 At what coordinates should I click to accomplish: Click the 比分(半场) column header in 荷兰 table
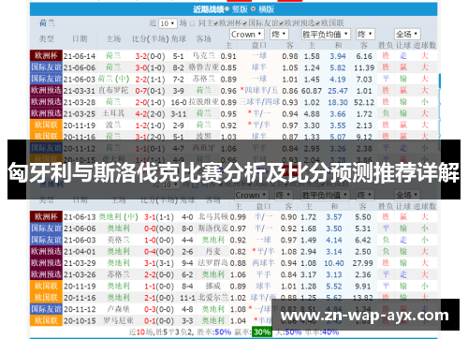pyautogui.click(x=151, y=39)
